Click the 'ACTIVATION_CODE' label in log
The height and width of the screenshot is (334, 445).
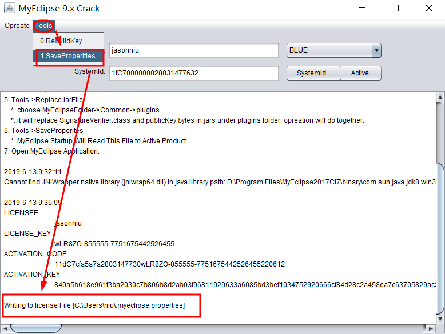point(35,254)
